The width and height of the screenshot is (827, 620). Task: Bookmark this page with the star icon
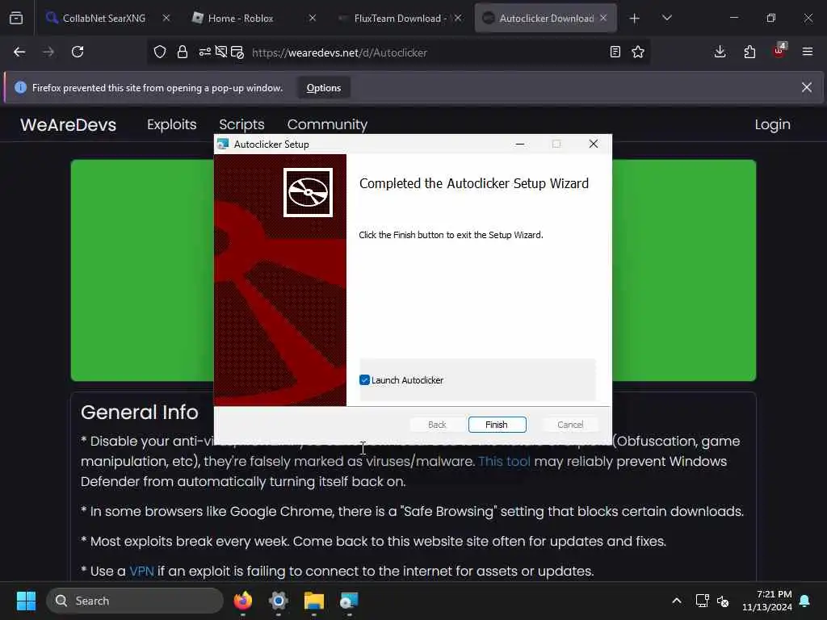tap(638, 52)
